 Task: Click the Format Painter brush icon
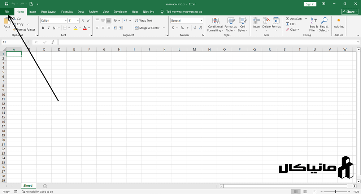15,30
